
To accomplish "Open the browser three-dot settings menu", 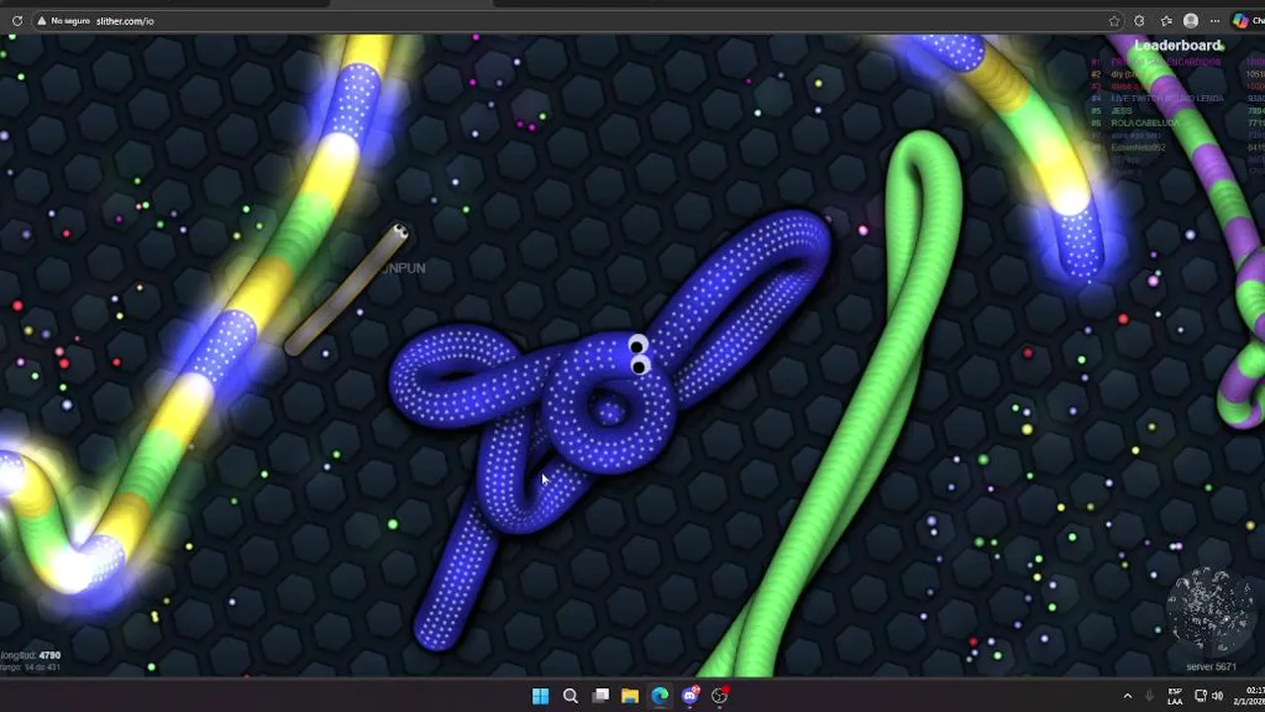I will coord(1215,21).
